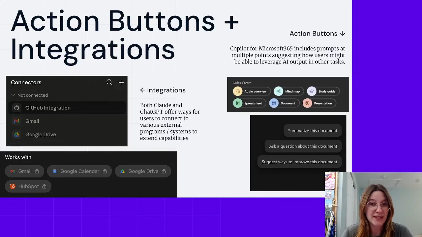This screenshot has width=422, height=237.
Task: Click the HubSpot chip
Action: [28, 186]
